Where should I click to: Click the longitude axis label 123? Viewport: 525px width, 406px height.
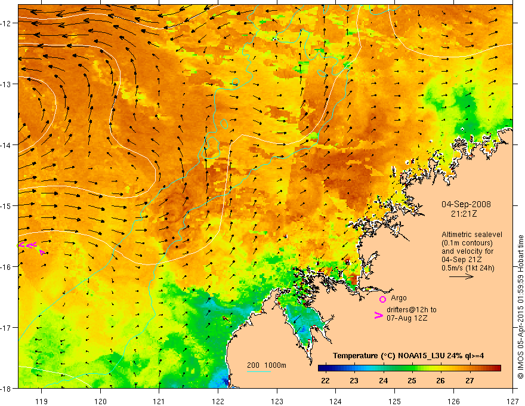click(277, 401)
